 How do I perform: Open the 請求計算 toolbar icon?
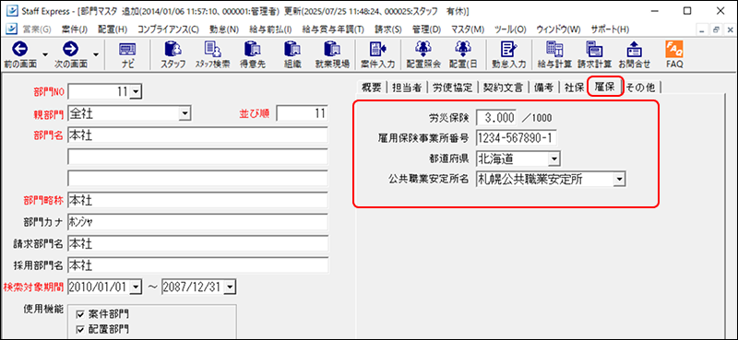tap(594, 49)
